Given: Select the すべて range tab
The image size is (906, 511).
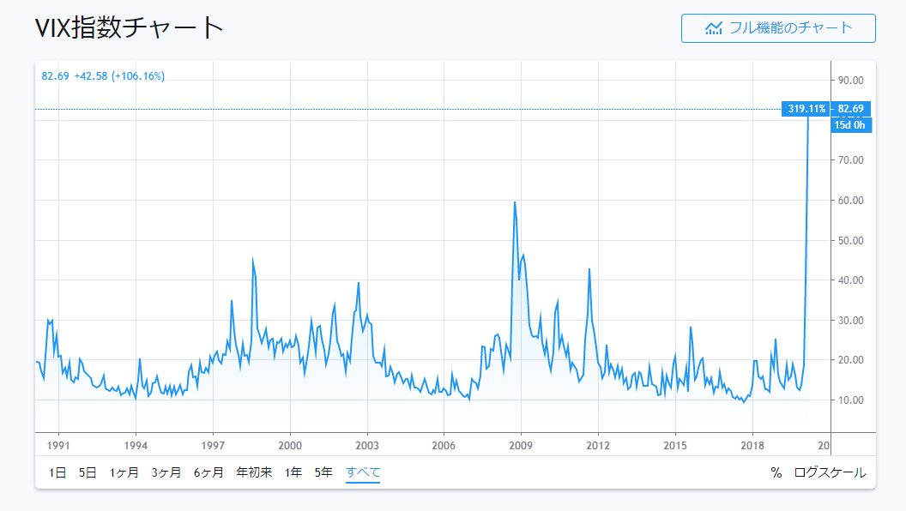Looking at the screenshot, I should click(363, 472).
